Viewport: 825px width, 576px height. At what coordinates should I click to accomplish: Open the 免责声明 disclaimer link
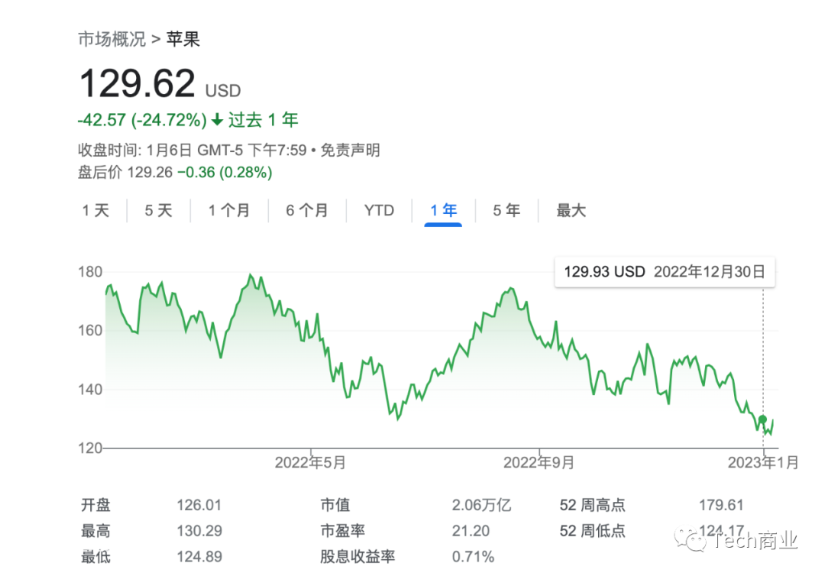[351, 150]
